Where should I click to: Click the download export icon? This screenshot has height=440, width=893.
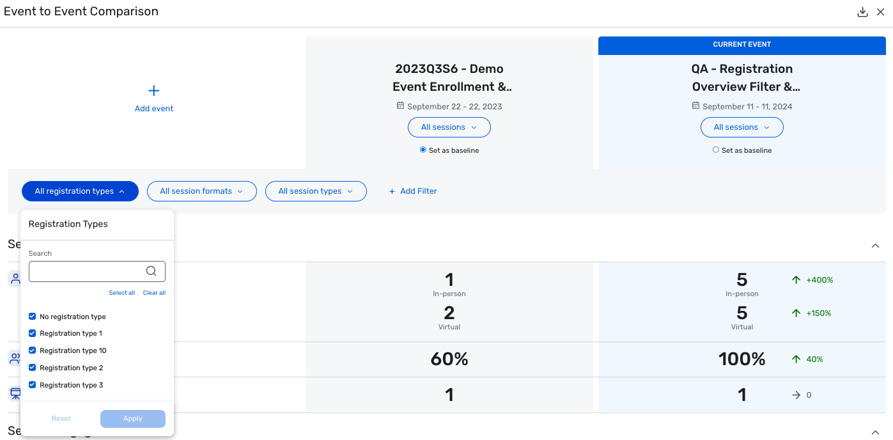862,12
